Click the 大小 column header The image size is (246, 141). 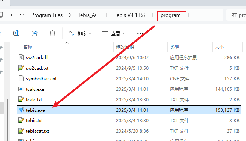point(219,47)
